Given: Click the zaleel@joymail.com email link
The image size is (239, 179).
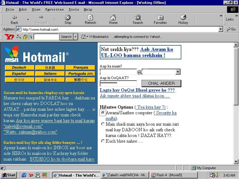Looking at the screenshot, I should click(x=23, y=126).
